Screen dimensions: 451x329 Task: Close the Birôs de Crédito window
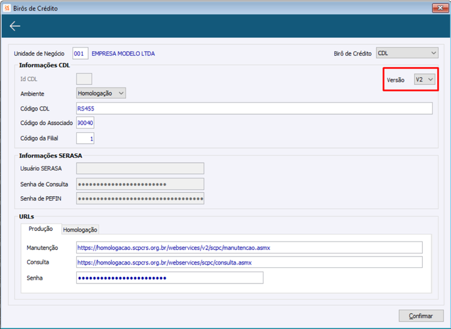(440, 8)
